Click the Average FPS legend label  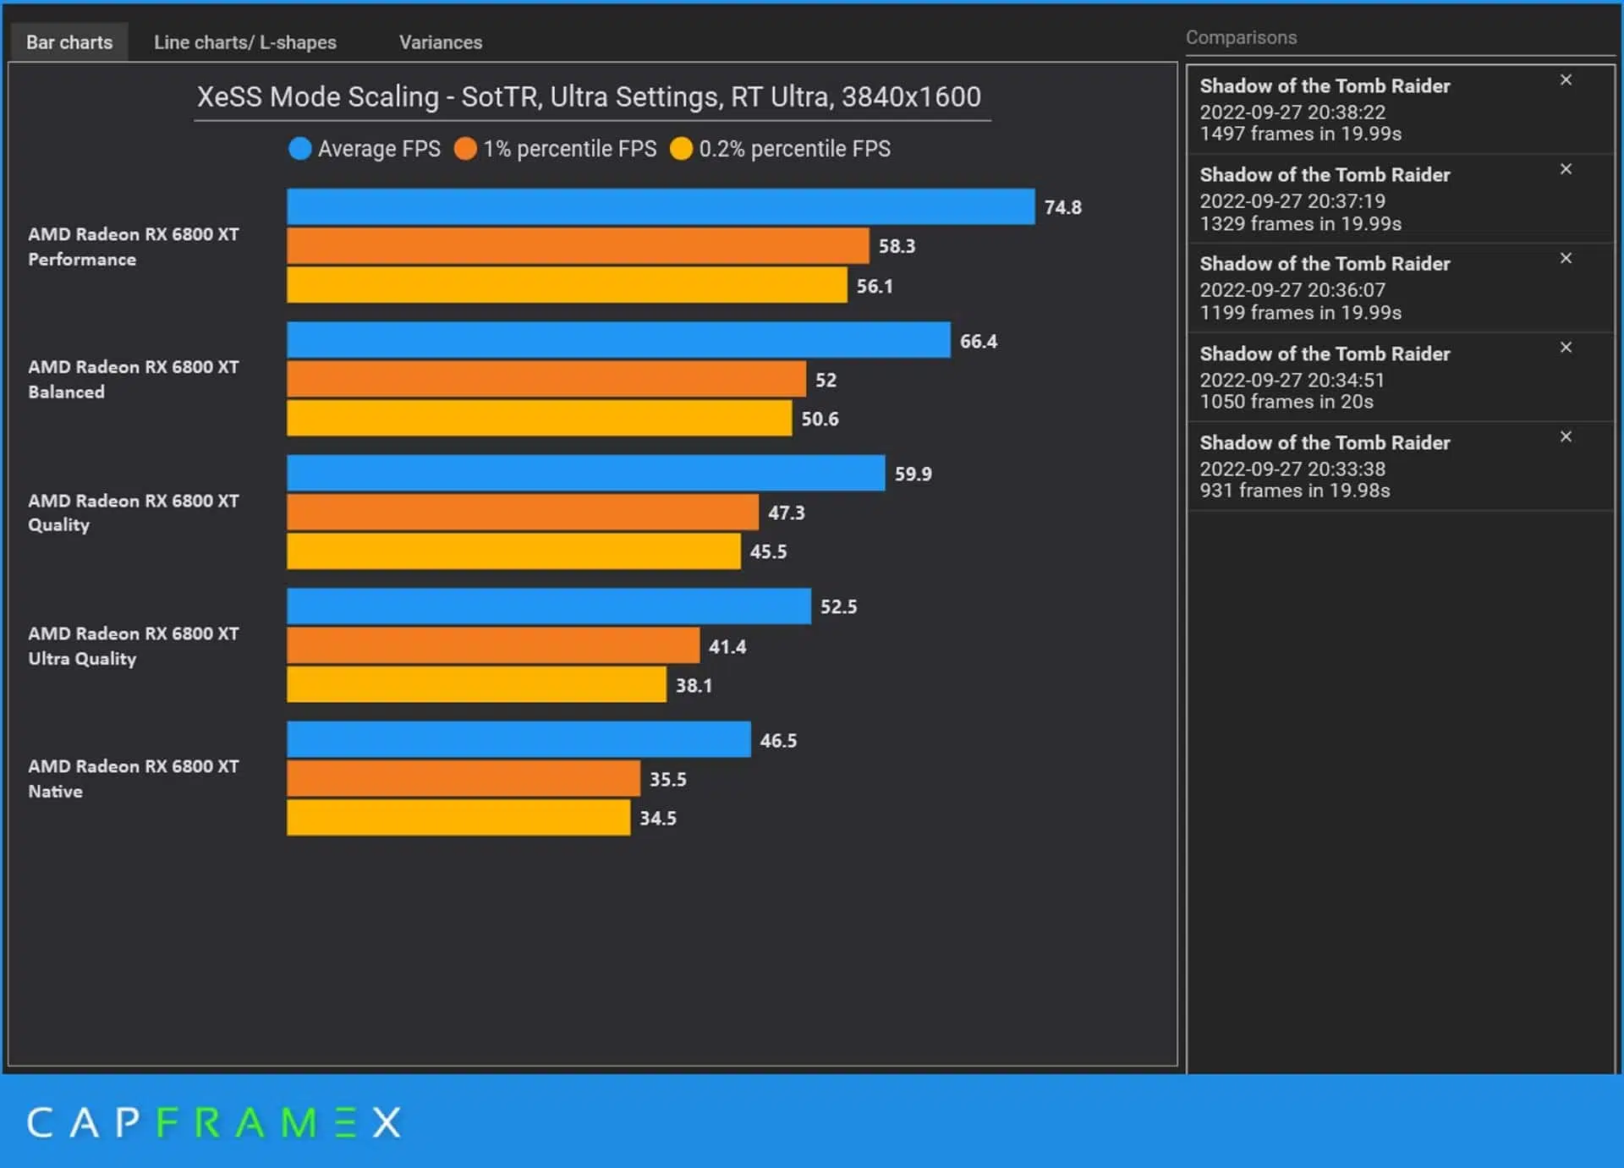pyautogui.click(x=379, y=149)
